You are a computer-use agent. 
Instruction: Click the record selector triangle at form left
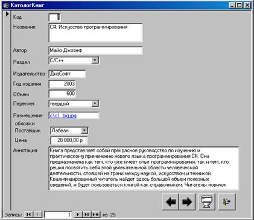pyautogui.click(x=7, y=14)
